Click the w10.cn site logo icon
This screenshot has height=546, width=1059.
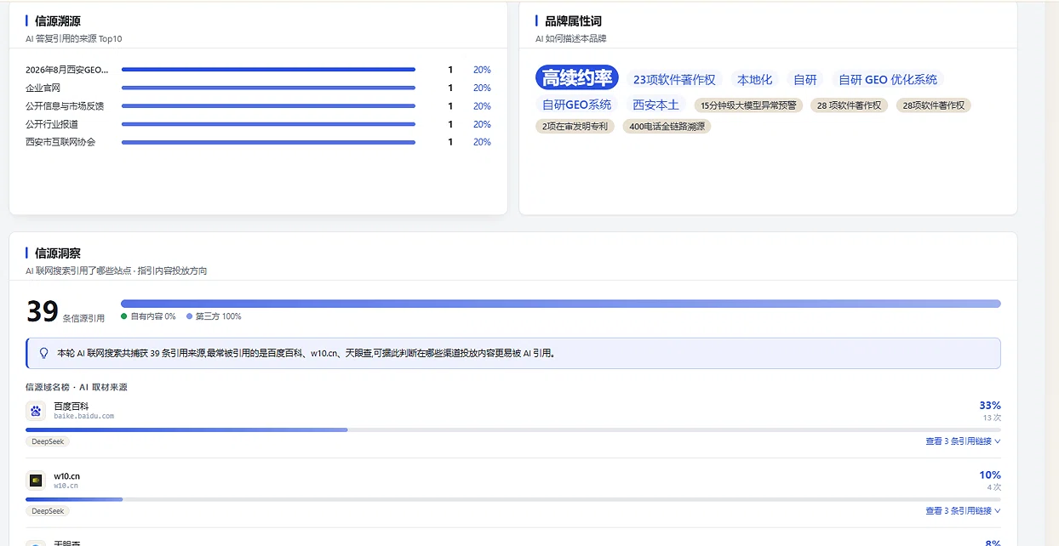(36, 481)
